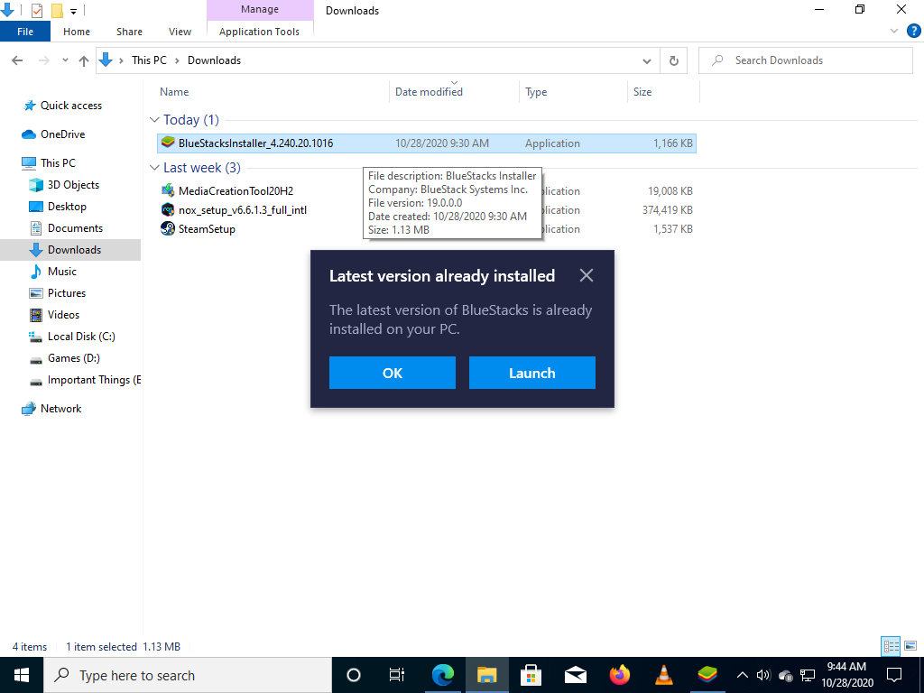Click Launch in the BlueStacks dialog
This screenshot has width=924, height=693.
point(532,373)
